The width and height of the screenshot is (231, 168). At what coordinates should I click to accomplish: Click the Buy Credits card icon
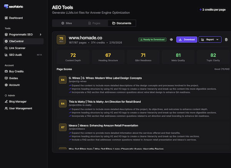pyautogui.click(x=6, y=71)
